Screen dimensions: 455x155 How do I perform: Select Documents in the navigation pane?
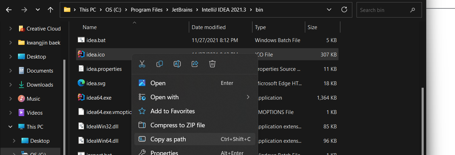coord(40,71)
